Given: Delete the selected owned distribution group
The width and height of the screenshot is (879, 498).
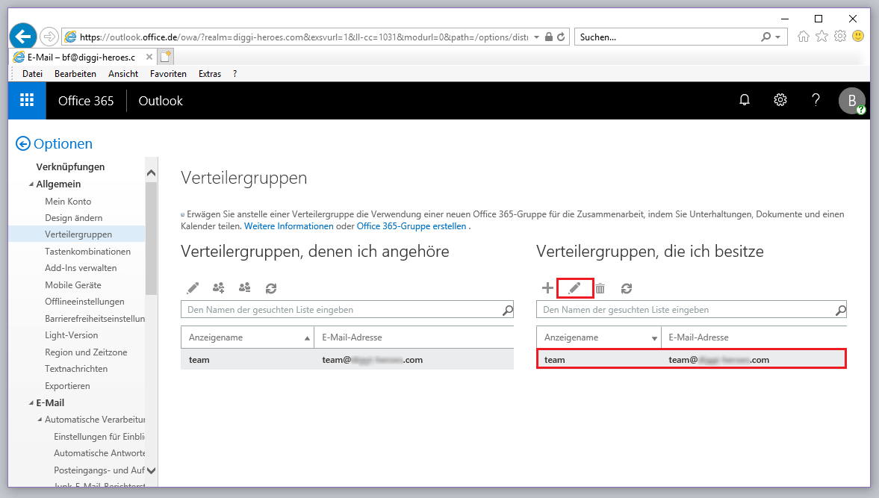Looking at the screenshot, I should pyautogui.click(x=600, y=288).
